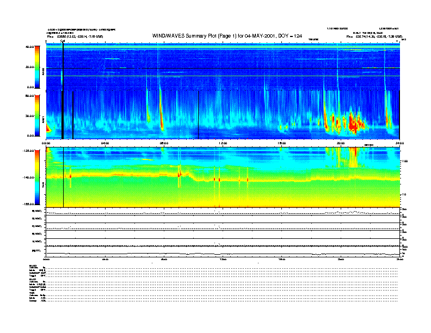Click the RAD2 settings header below plots
The width and height of the screenshot is (431, 333).
tap(33, 266)
